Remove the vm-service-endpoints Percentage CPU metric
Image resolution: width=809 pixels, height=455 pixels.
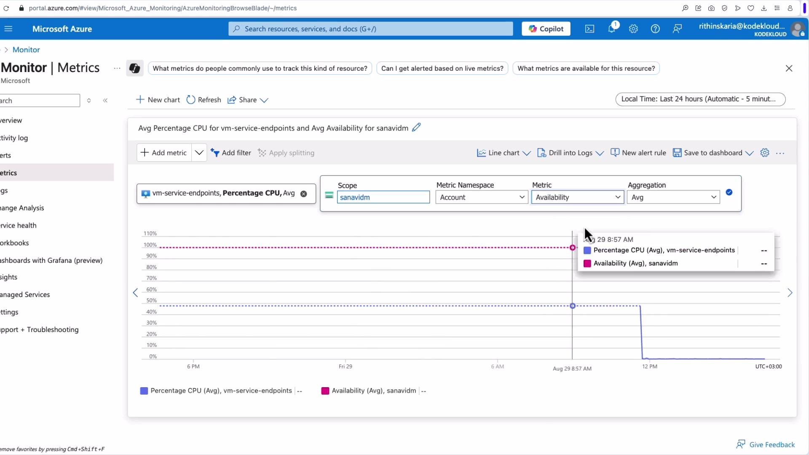click(x=303, y=194)
